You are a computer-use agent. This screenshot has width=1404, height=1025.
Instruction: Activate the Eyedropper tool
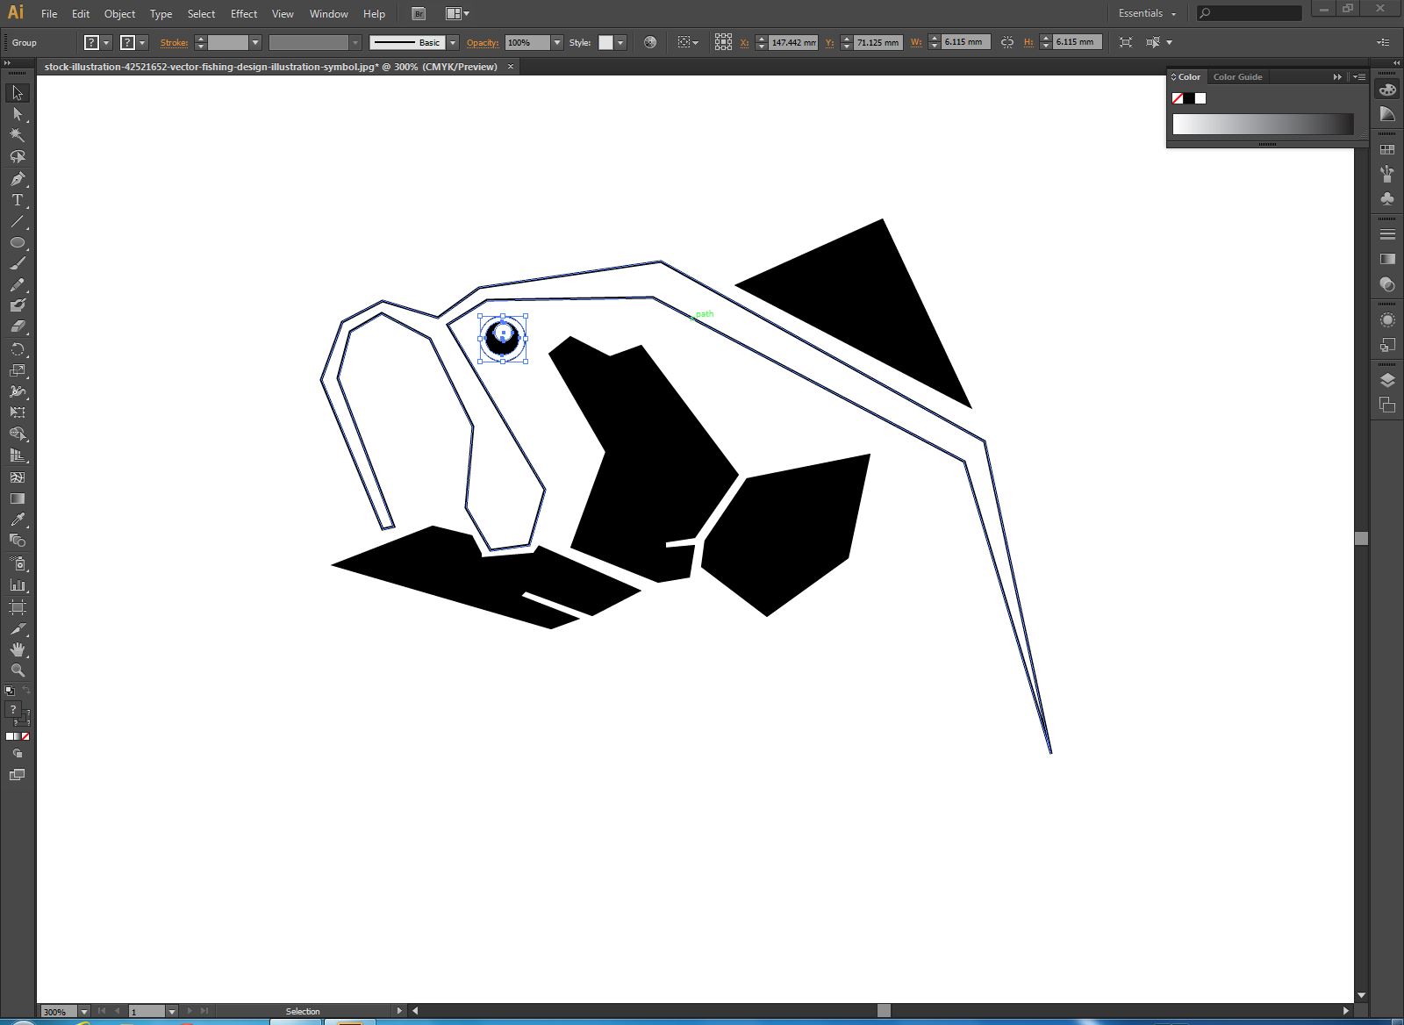coord(17,520)
